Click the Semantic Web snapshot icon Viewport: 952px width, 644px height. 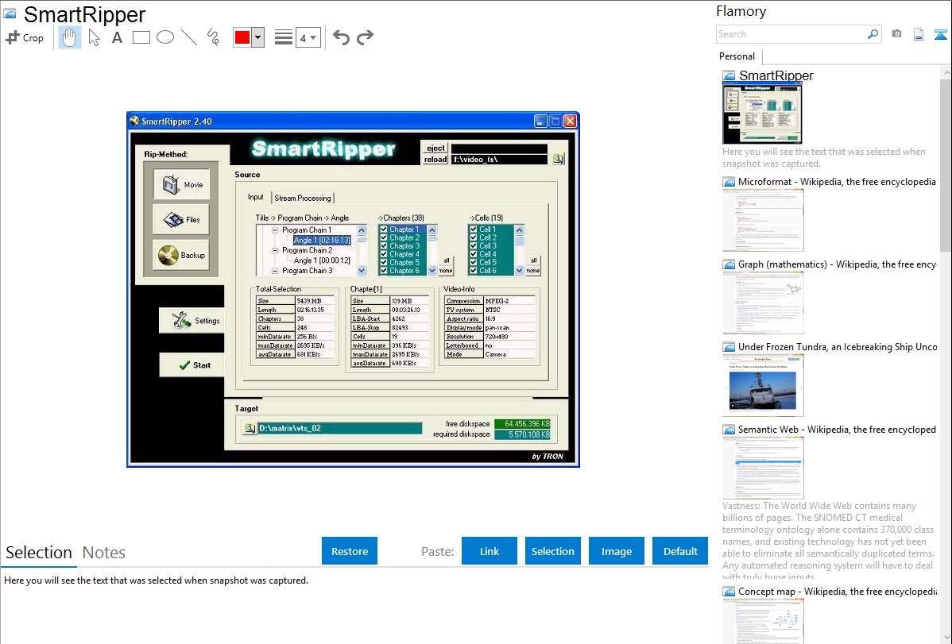click(729, 430)
